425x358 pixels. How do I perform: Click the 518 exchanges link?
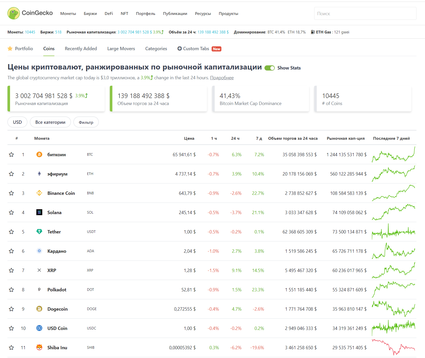pyautogui.click(x=58, y=32)
